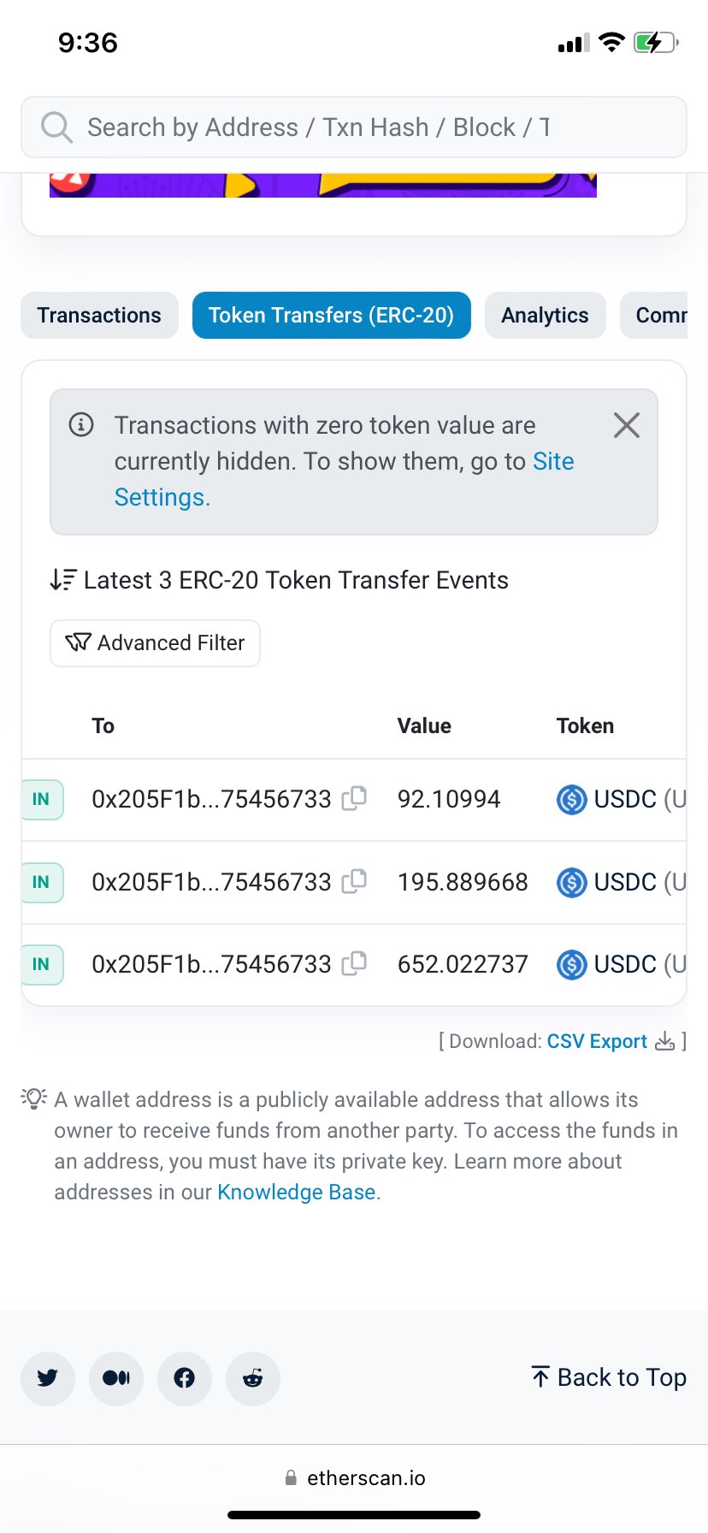This screenshot has height=1533, width=708.
Task: Open the Twitter social link
Action: (48, 1378)
